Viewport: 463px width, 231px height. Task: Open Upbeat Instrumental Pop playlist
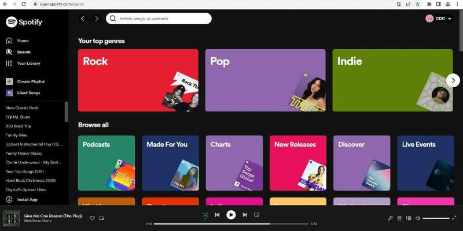(34, 144)
